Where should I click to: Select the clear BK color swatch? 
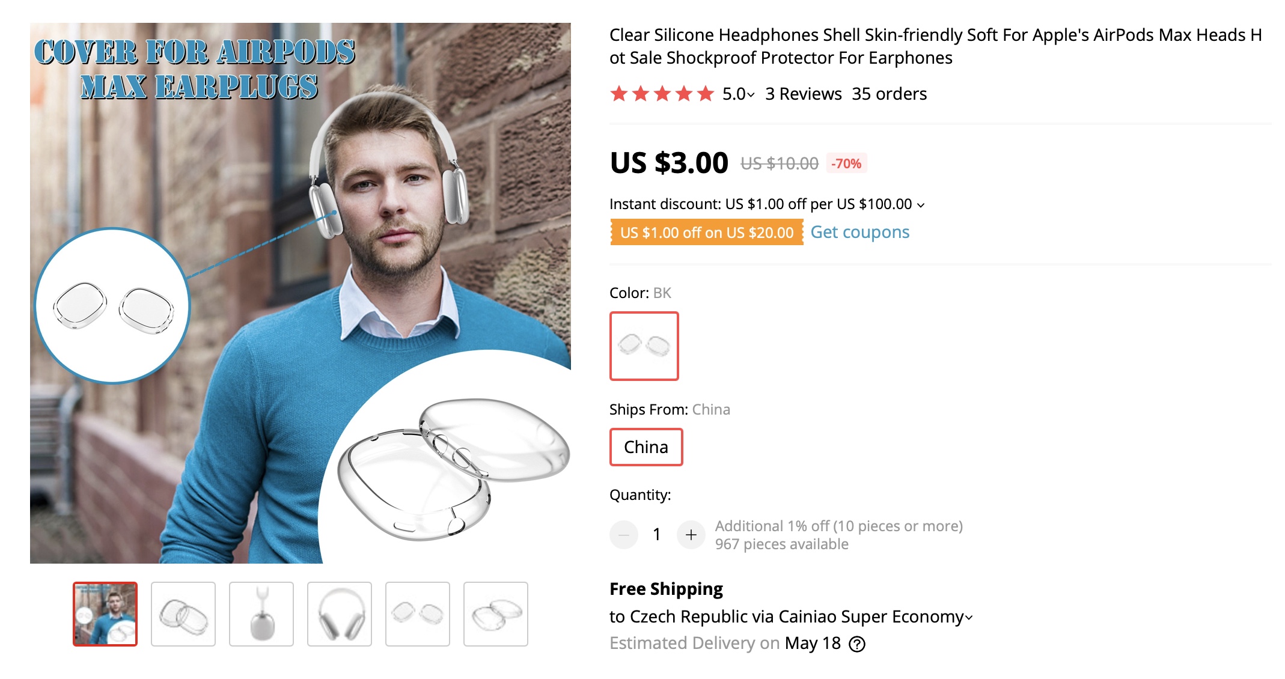(644, 346)
